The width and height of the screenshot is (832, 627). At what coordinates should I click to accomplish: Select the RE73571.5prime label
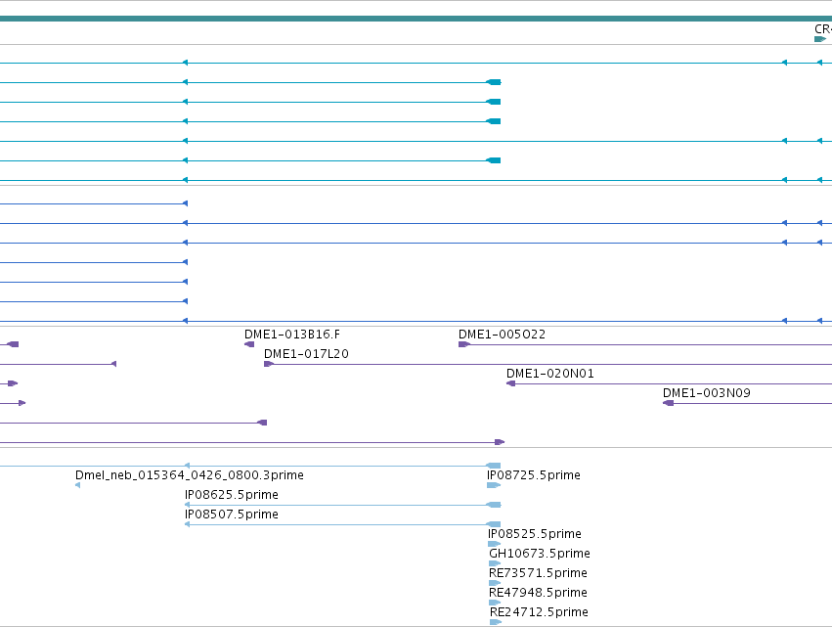tap(538, 573)
